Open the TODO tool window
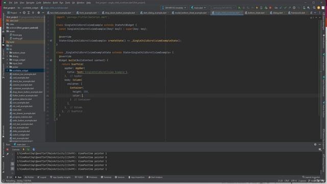 (x=79, y=177)
